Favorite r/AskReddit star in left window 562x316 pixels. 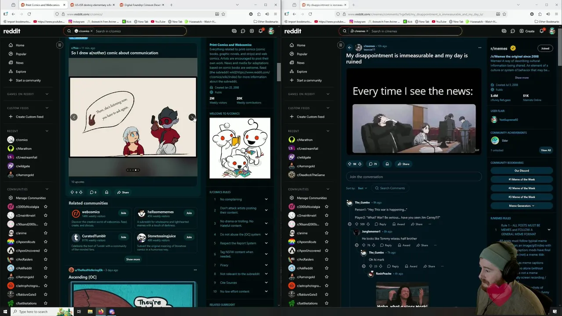[46, 268]
